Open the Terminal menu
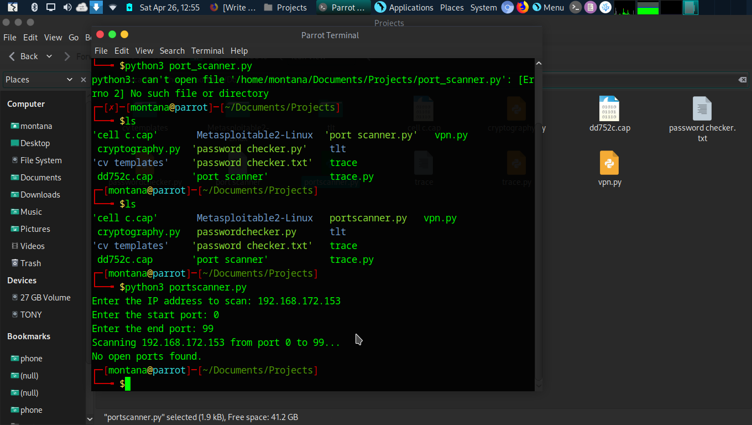 click(x=207, y=50)
